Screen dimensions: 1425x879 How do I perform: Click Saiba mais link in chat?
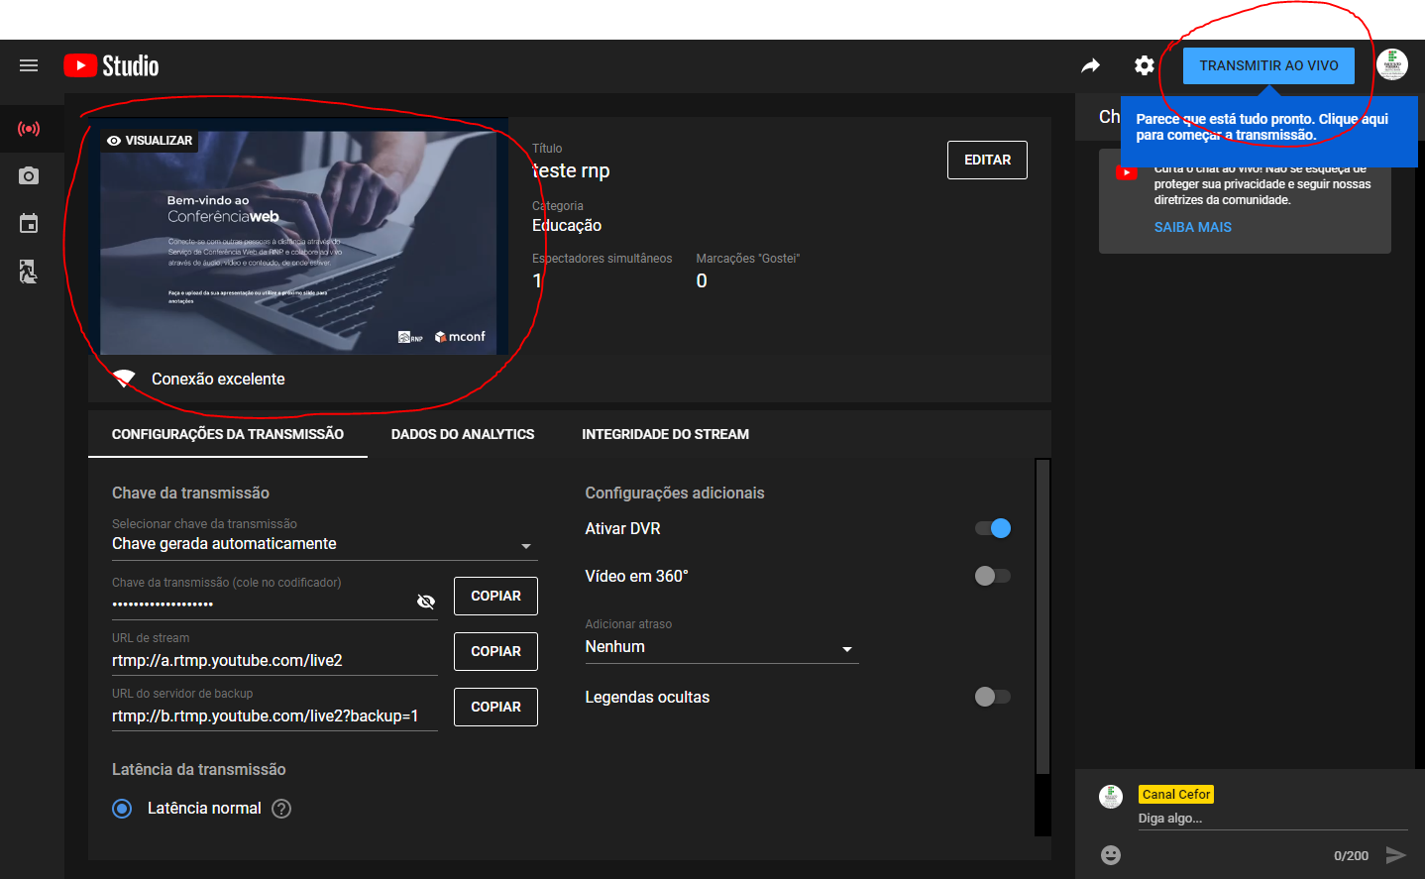pos(1192,227)
